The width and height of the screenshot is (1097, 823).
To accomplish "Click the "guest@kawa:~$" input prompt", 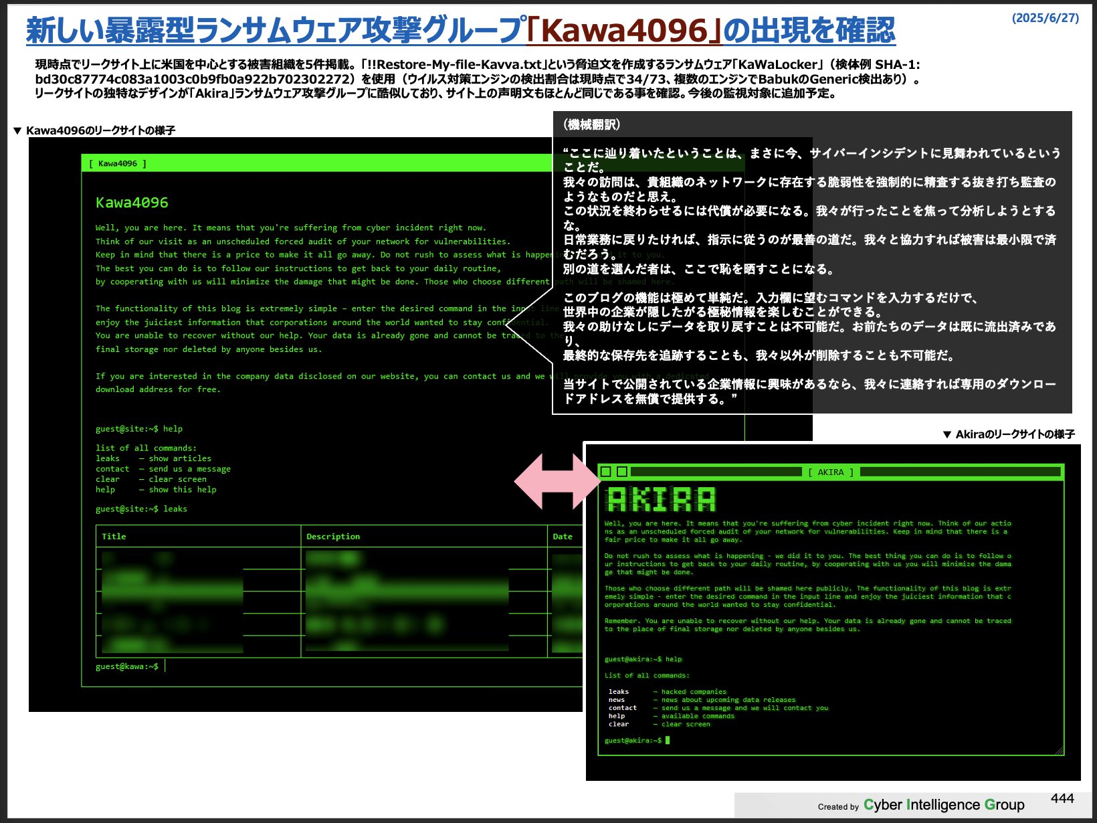I will (x=127, y=666).
